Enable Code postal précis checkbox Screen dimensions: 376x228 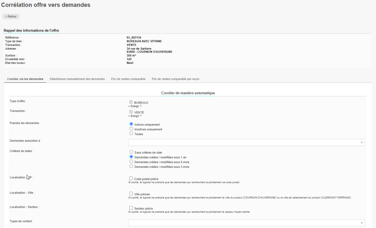pos(131,178)
